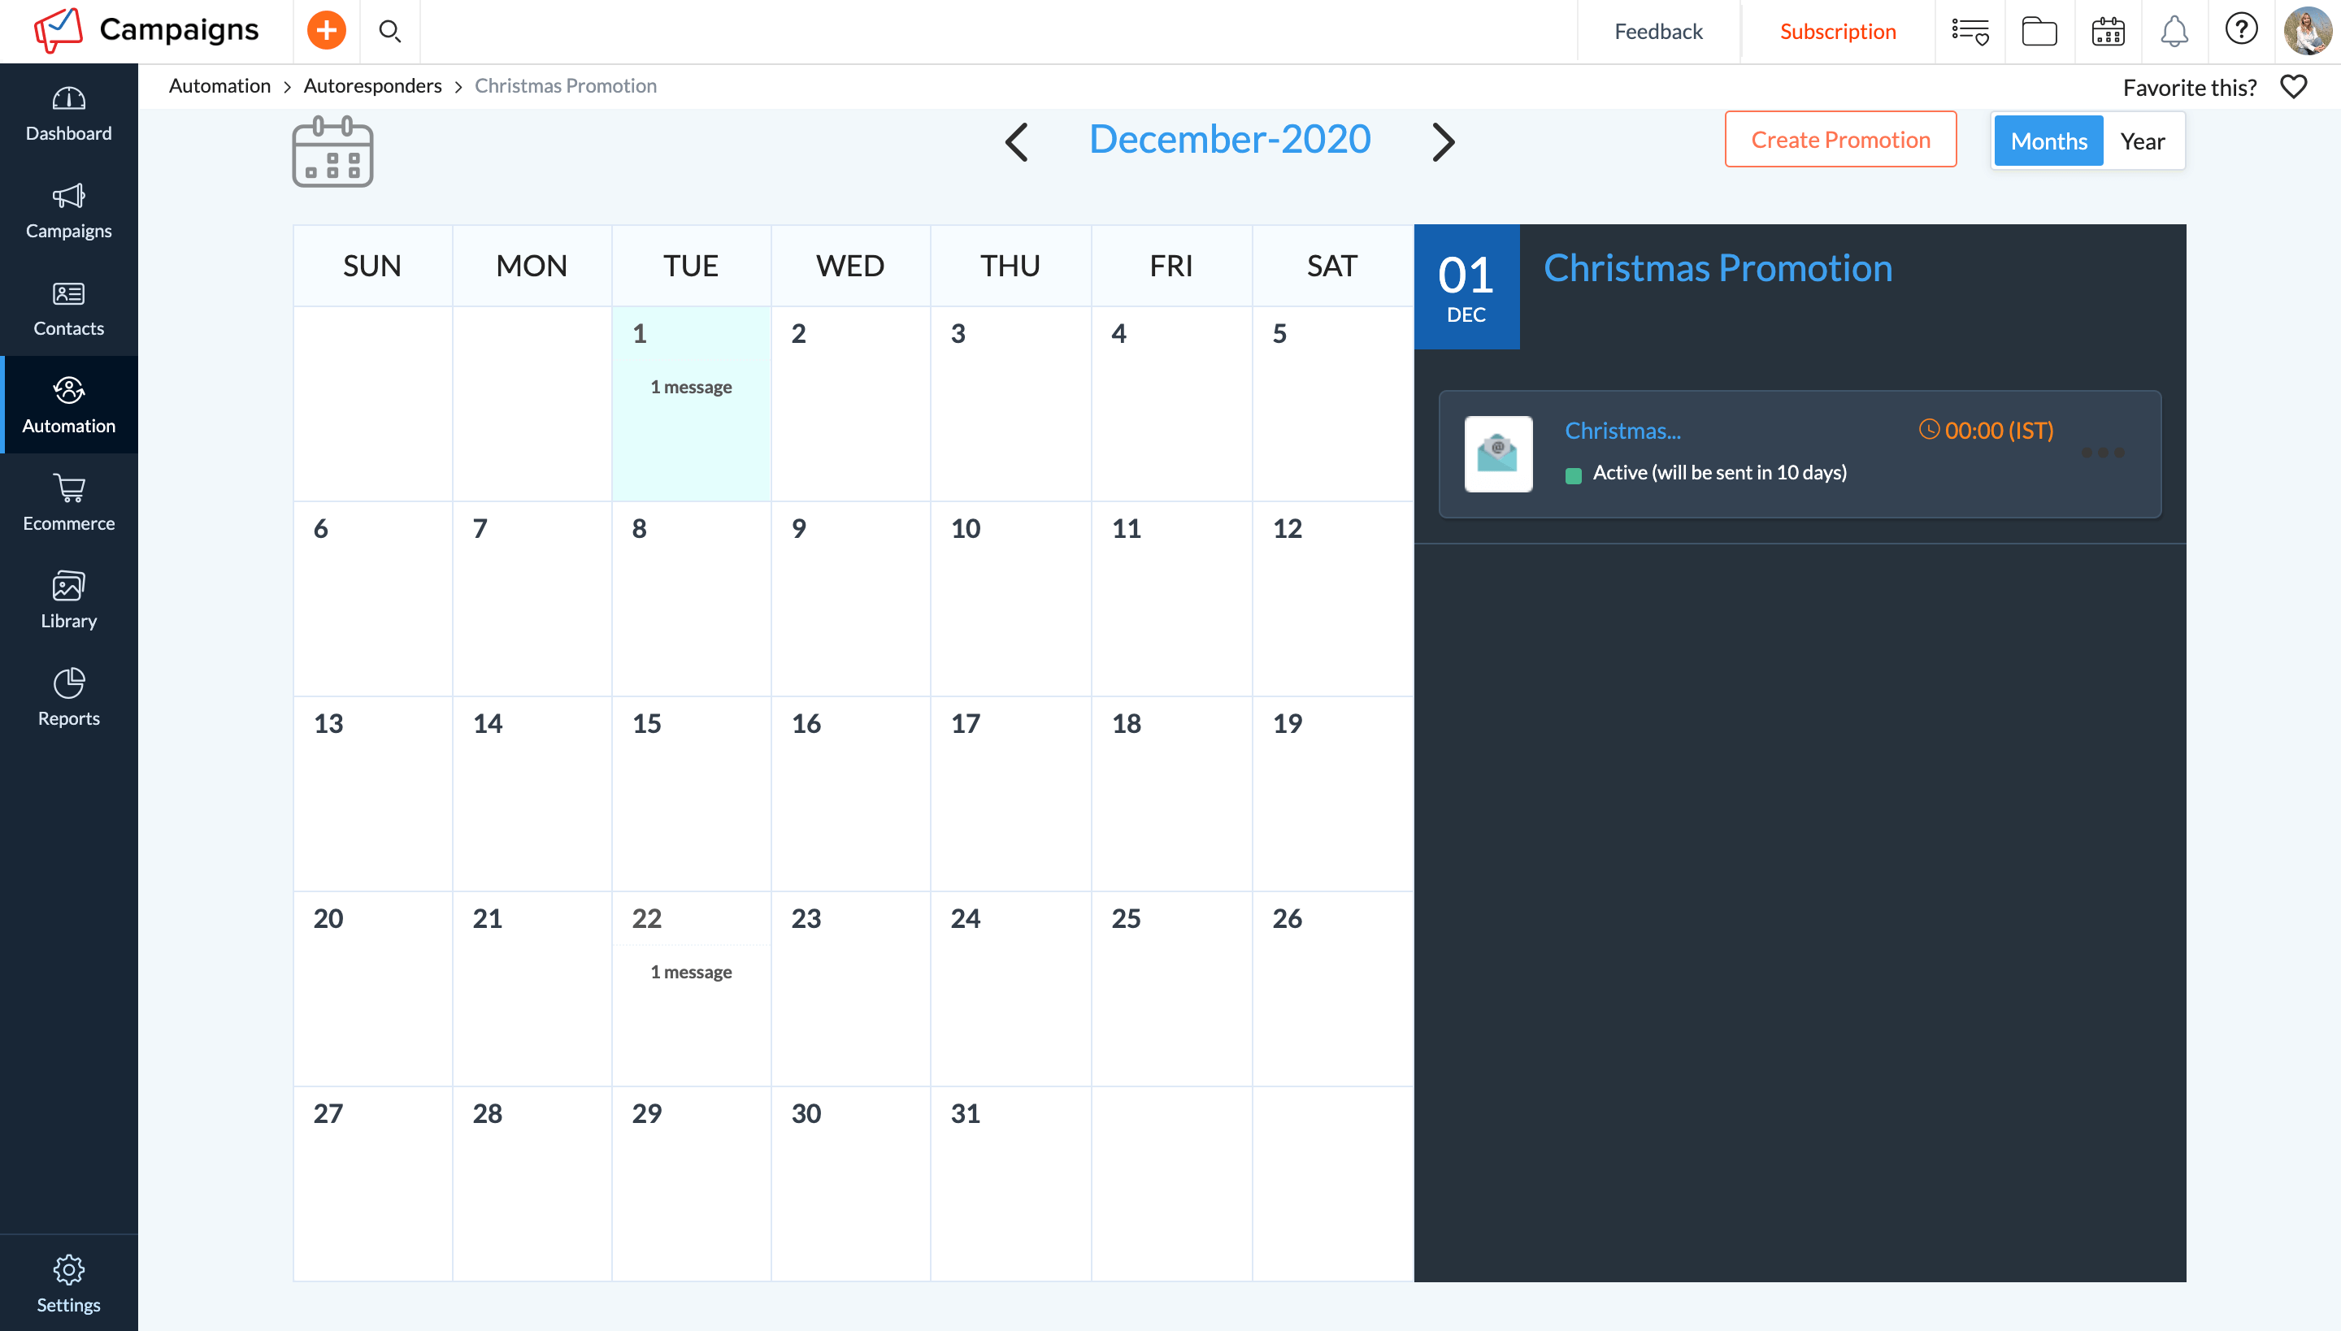This screenshot has height=1331, width=2341.
Task: Select December 22 calendar cell
Action: 690,987
